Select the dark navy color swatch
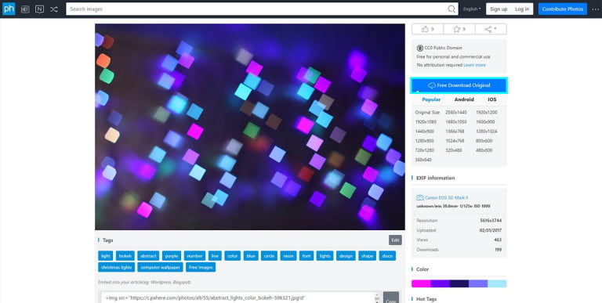Screen dimensions: 602x303 [459, 284]
